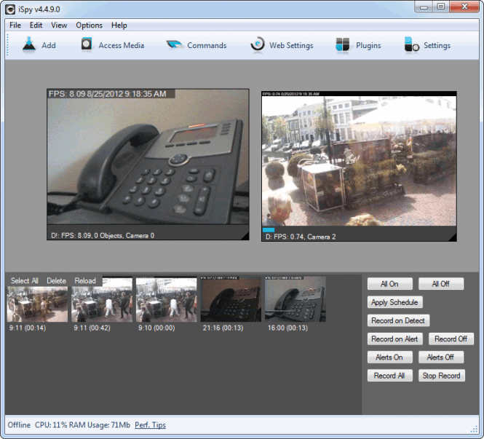484x439 pixels.
Task: Click the Camera 2 live street view
Action: point(359,161)
